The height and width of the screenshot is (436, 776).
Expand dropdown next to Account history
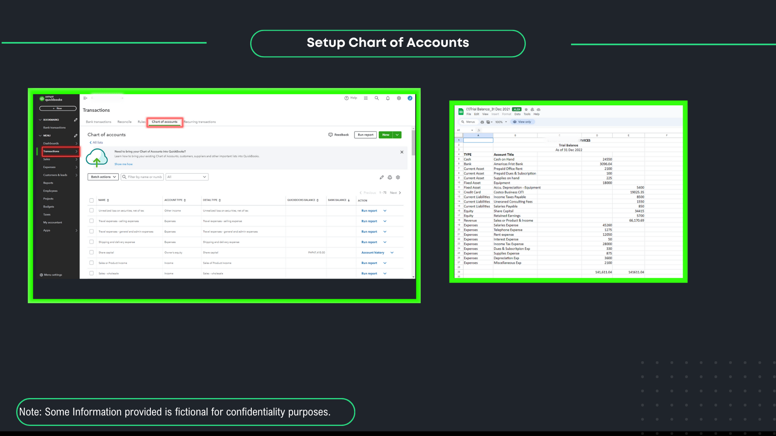pyautogui.click(x=392, y=253)
